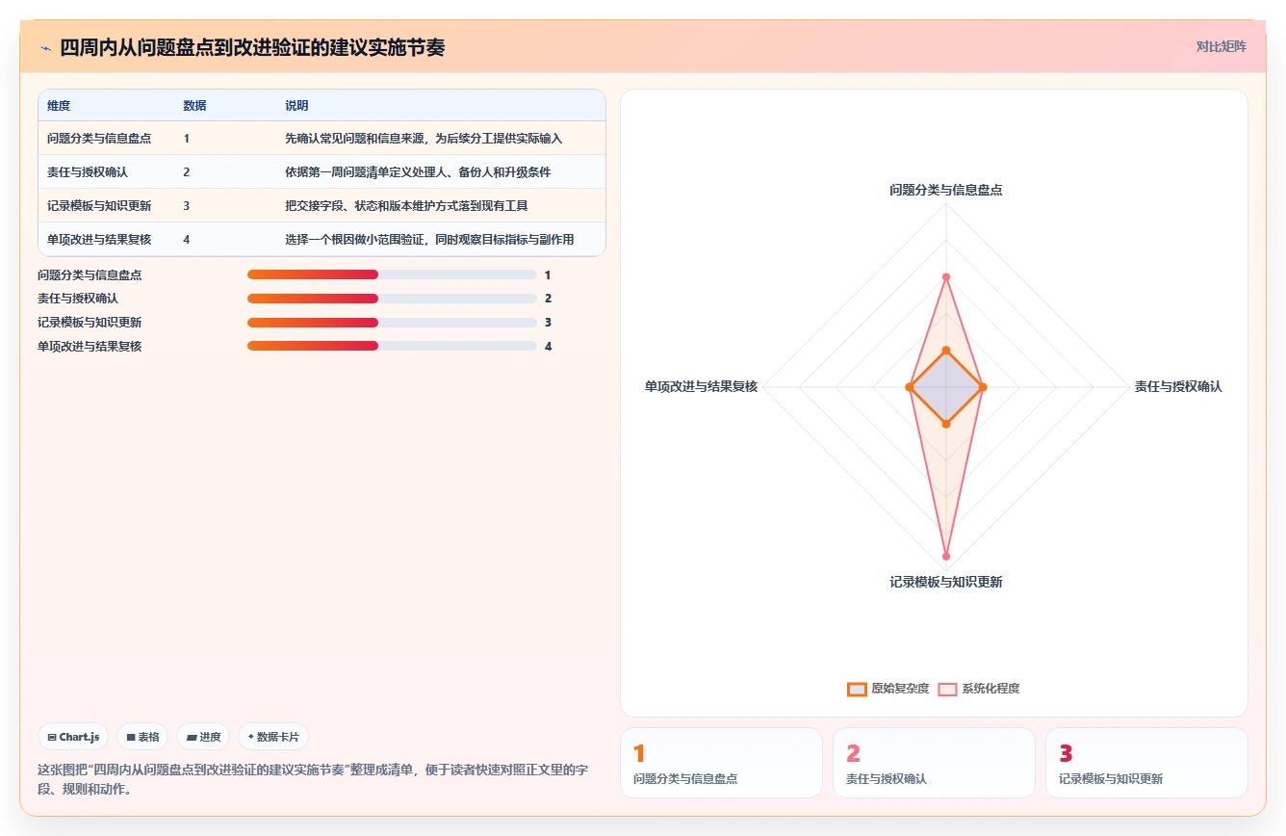The image size is (1286, 836).
Task: Click top pink radar point on 系统化程度 series
Action: [x=946, y=277]
